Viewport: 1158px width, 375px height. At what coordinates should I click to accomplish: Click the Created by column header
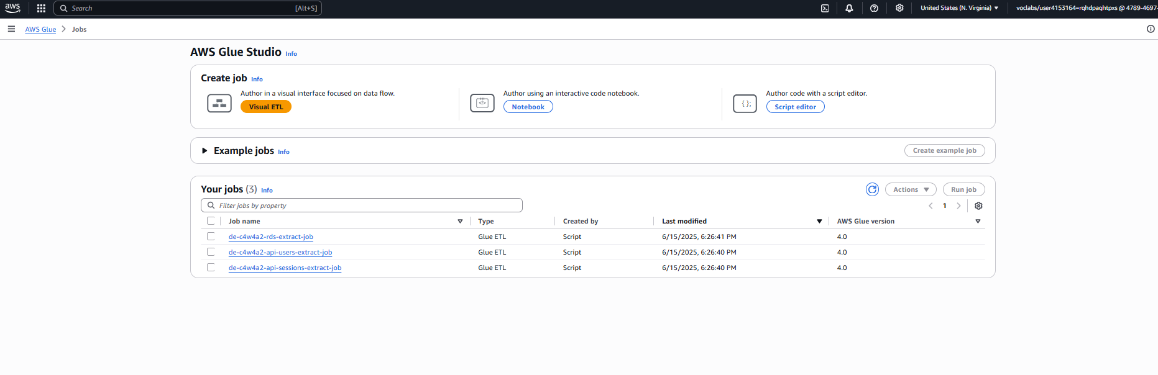[x=581, y=222]
